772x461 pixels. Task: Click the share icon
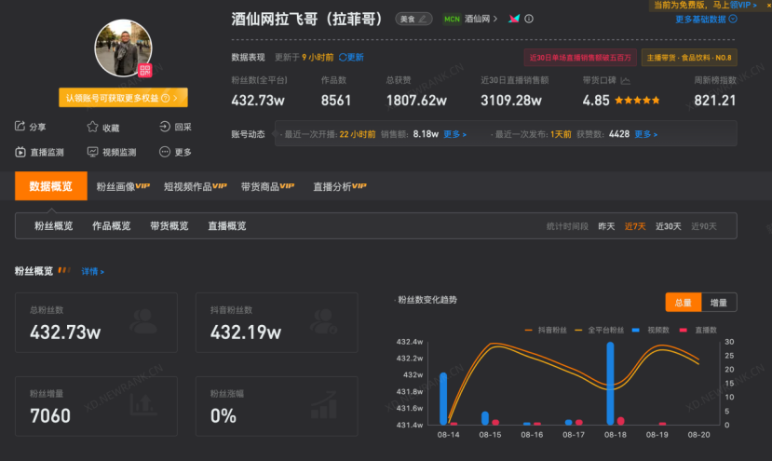pos(20,127)
